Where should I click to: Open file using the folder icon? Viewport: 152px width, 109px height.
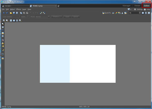point(11,13)
